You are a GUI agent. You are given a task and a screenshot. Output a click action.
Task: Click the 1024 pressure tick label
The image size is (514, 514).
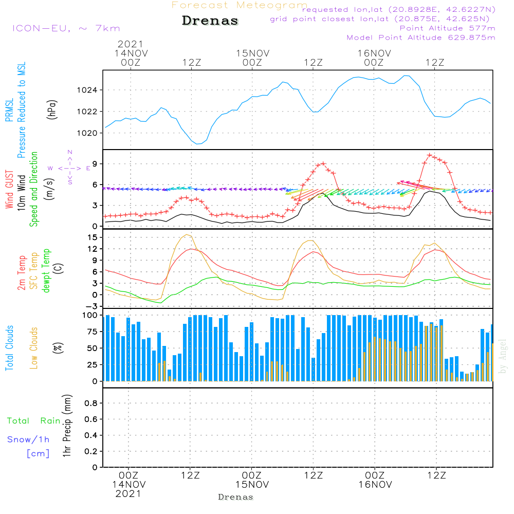coord(87,90)
